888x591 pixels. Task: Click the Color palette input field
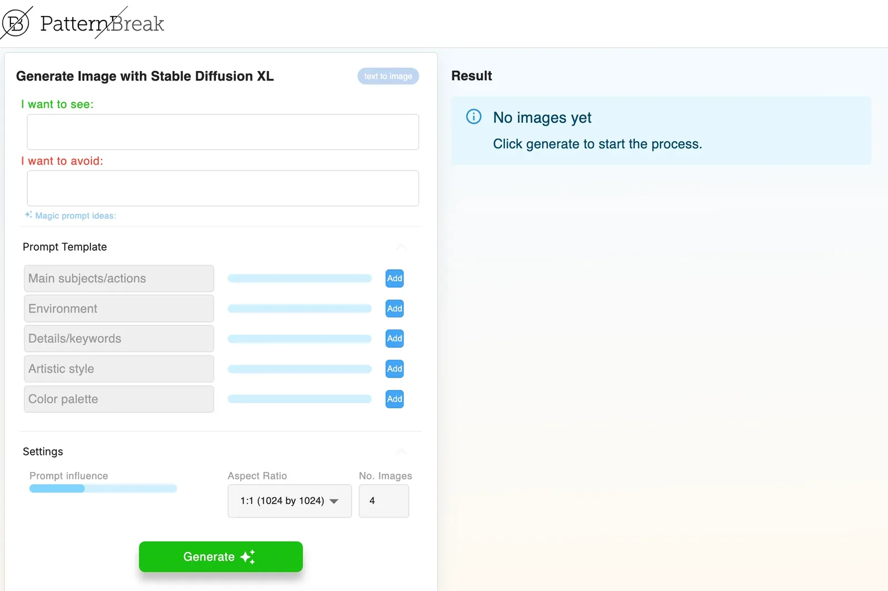(119, 399)
